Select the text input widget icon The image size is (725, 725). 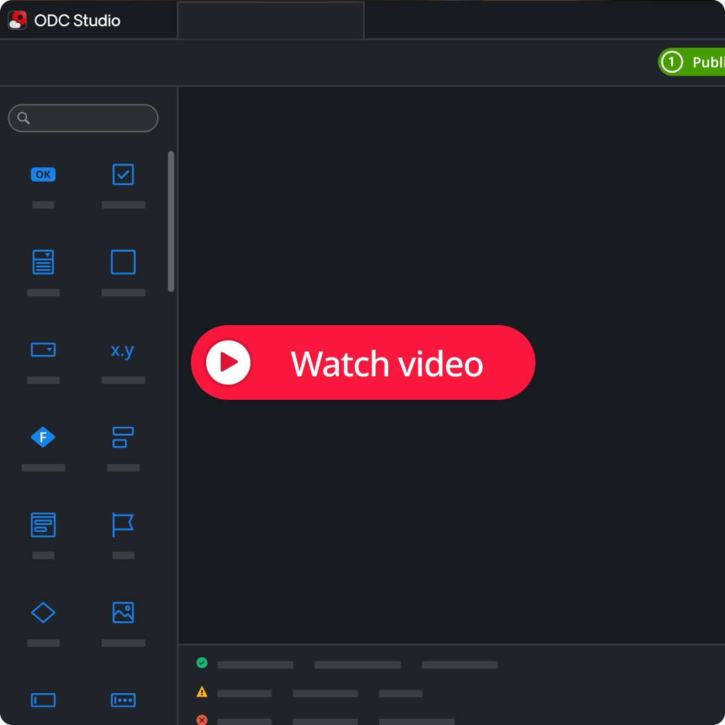click(43, 700)
